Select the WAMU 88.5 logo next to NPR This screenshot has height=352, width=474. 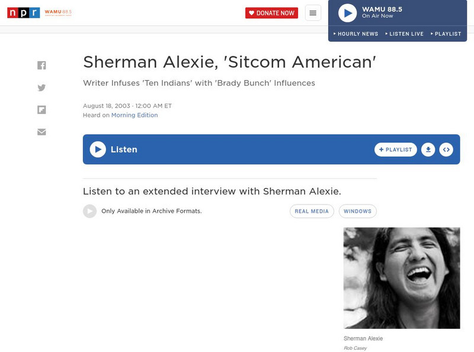click(57, 12)
